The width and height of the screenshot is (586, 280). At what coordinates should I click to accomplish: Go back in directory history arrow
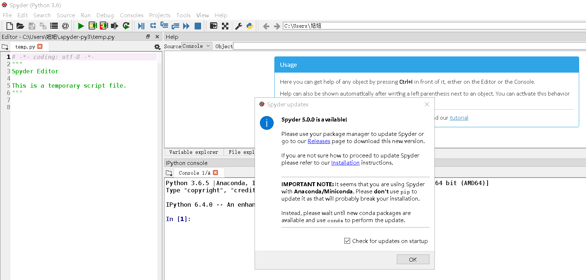[266, 26]
